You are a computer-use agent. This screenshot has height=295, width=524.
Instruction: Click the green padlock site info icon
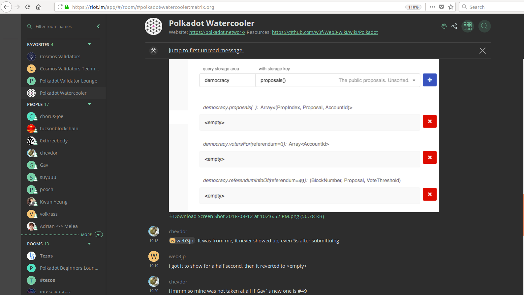click(x=67, y=7)
